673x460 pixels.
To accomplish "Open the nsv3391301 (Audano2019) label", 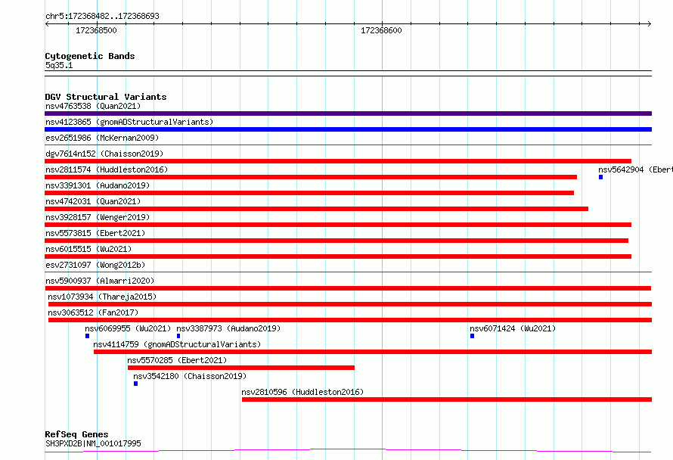I will point(98,185).
